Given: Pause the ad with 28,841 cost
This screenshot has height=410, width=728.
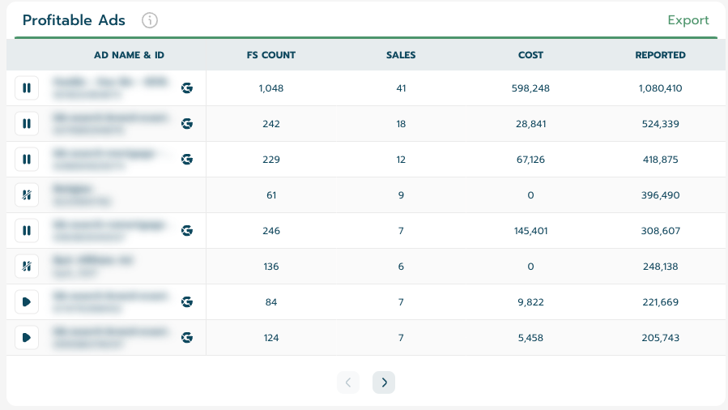Looking at the screenshot, I should pyautogui.click(x=27, y=124).
